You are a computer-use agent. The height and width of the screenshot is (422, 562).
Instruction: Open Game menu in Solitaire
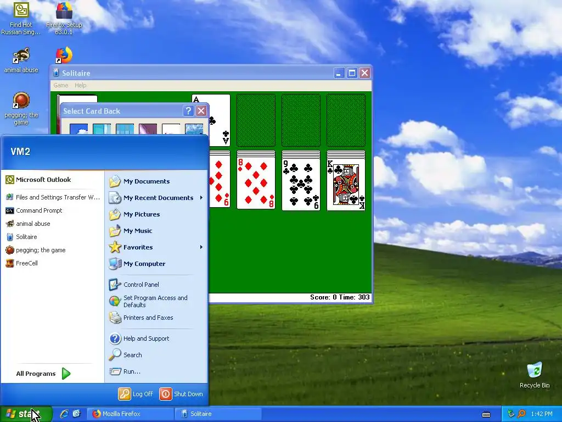(x=60, y=85)
